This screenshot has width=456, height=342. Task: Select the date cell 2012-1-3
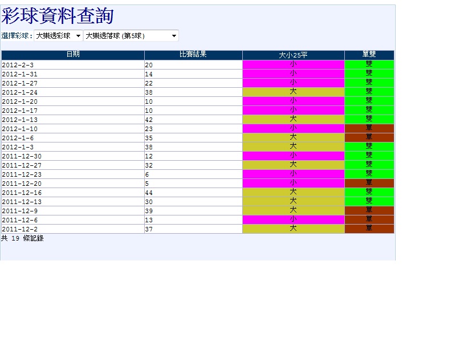click(73, 147)
